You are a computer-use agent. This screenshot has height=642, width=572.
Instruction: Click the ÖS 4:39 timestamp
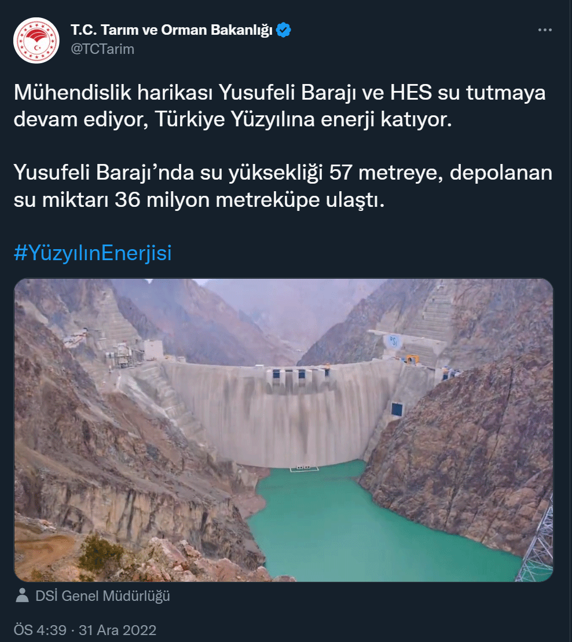pyautogui.click(x=40, y=630)
